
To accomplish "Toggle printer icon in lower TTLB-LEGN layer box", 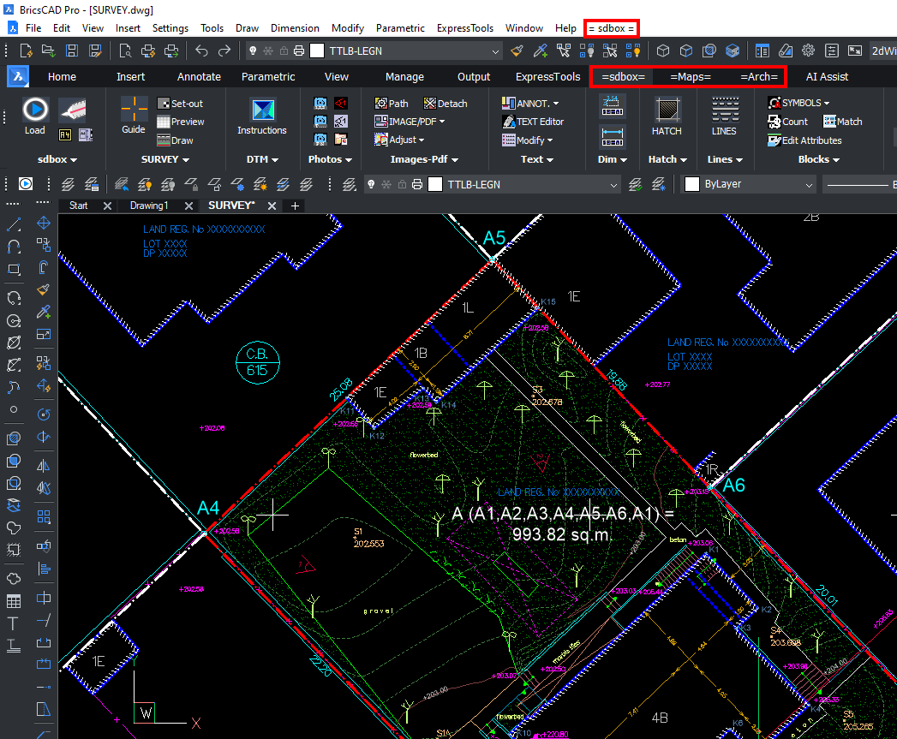I will tap(417, 184).
